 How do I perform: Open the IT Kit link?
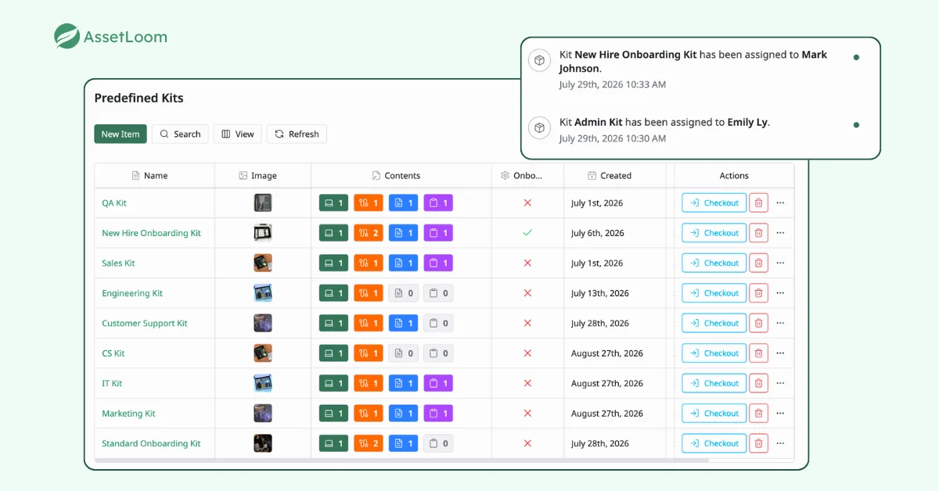pos(112,384)
